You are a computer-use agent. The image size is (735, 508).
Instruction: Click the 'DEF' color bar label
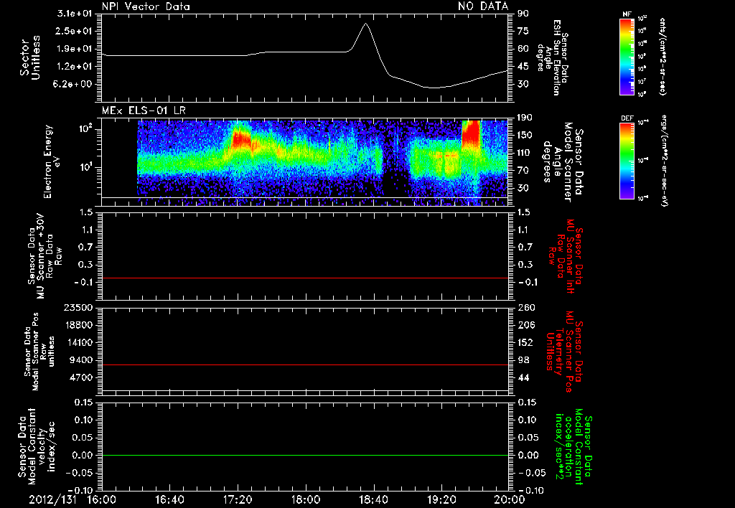(x=627, y=118)
